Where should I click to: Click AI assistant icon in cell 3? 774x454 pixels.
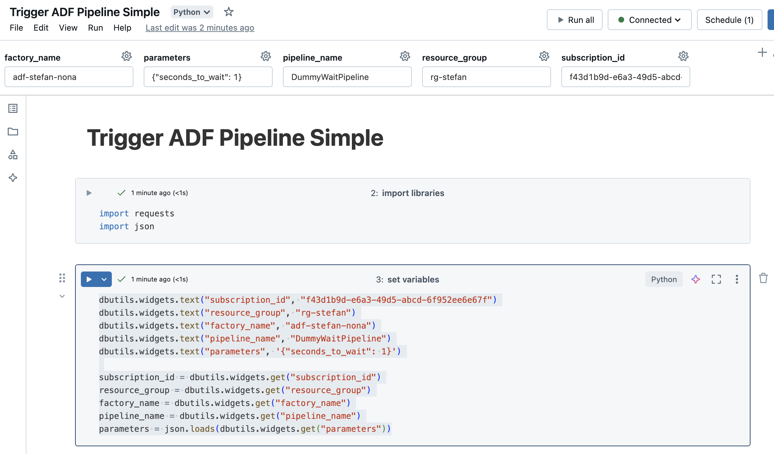(x=695, y=279)
